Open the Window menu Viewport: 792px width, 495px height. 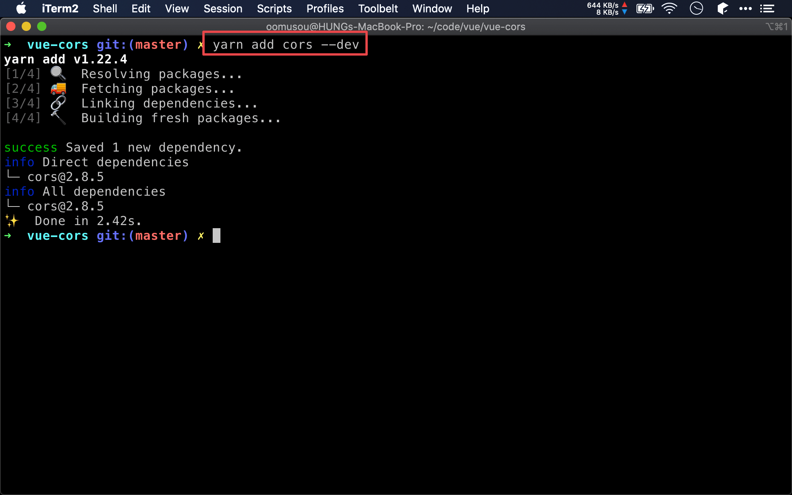(x=432, y=9)
